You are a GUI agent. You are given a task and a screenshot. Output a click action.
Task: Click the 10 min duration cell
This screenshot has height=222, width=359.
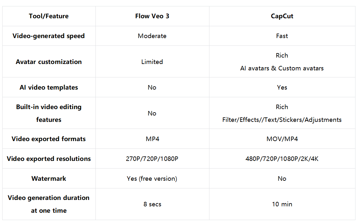click(282, 204)
